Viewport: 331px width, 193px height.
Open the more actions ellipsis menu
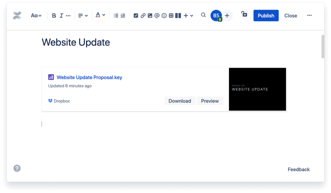coord(309,15)
